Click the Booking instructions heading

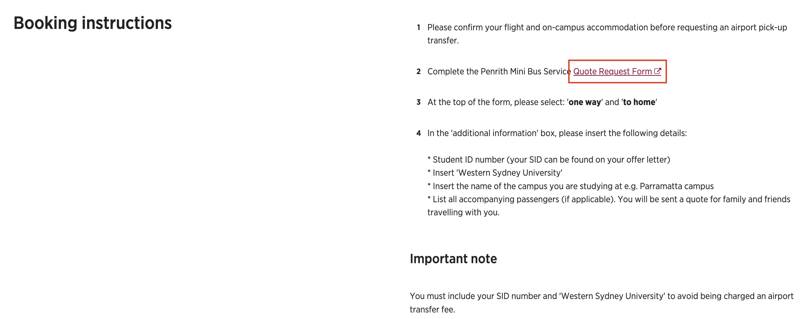point(93,23)
